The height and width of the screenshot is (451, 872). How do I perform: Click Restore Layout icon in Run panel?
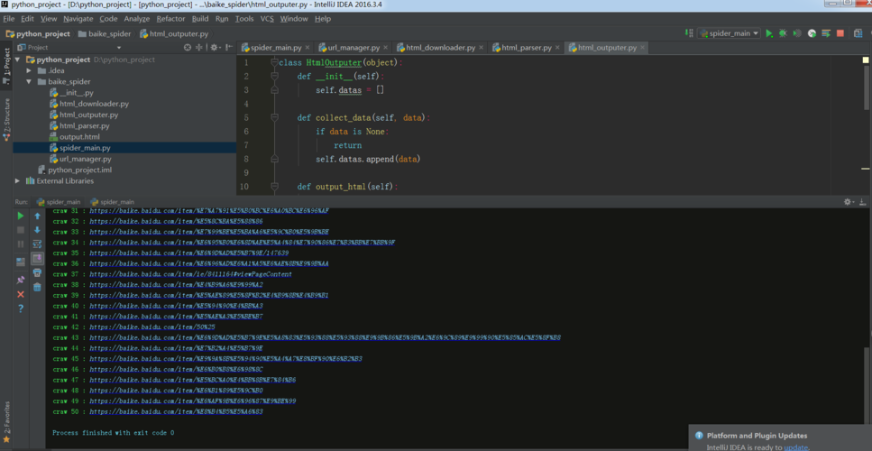pos(21,262)
